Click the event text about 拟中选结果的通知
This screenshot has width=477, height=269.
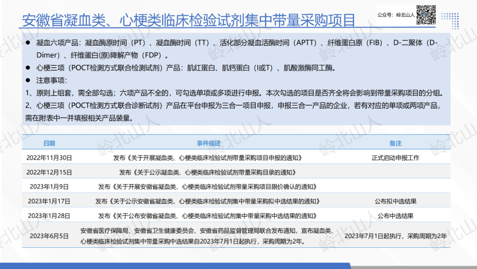(x=208, y=201)
